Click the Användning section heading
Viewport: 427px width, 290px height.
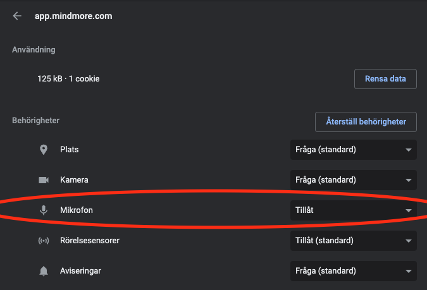click(34, 49)
